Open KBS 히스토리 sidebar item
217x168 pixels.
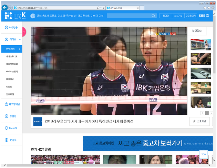12,72
